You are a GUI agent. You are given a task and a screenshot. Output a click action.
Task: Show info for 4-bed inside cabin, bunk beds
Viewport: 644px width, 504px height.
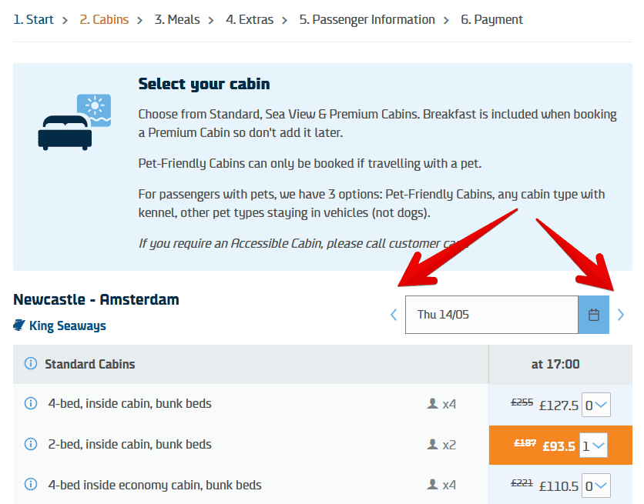(x=31, y=403)
